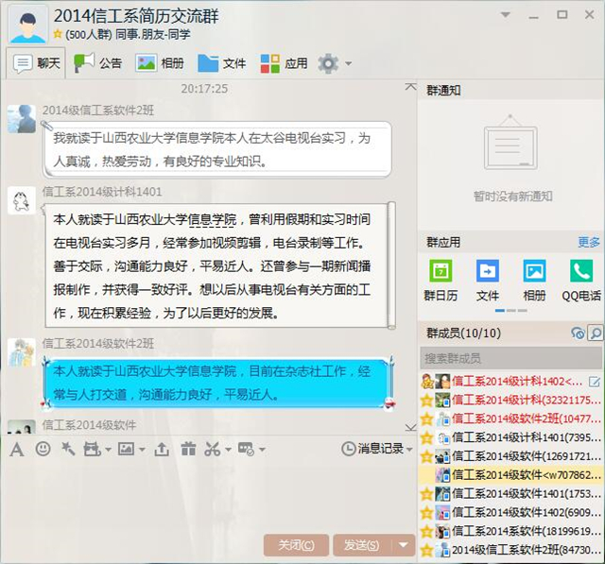Expand the chat bubble options arrow

262,450
